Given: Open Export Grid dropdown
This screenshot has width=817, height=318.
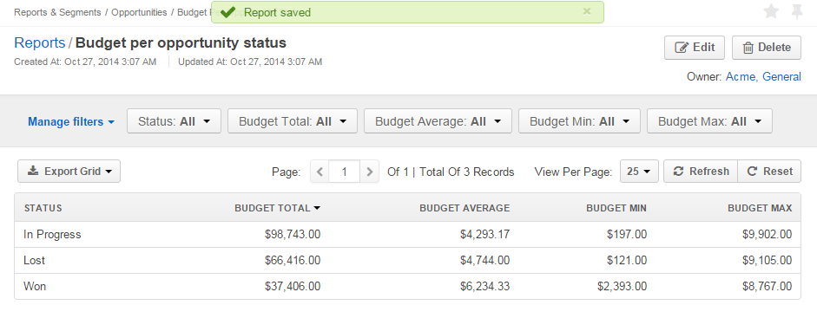Looking at the screenshot, I should tap(69, 172).
